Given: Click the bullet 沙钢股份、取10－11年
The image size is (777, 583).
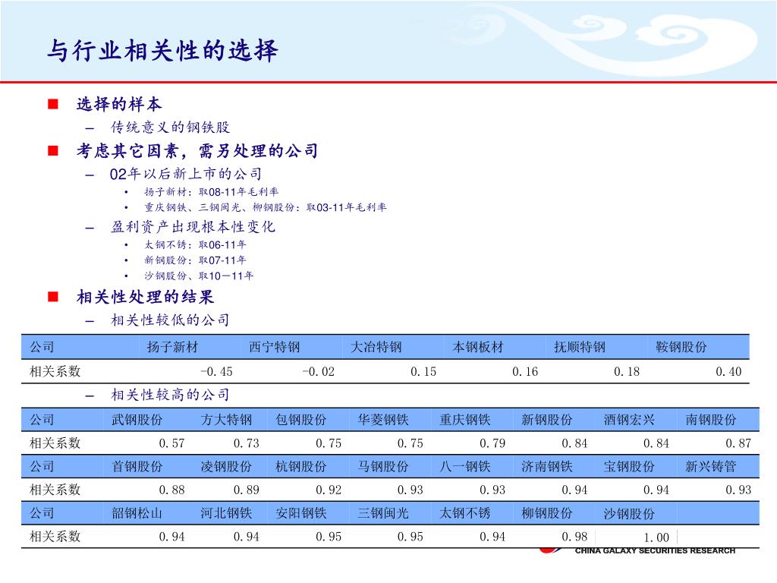Looking at the screenshot, I should (x=199, y=276).
